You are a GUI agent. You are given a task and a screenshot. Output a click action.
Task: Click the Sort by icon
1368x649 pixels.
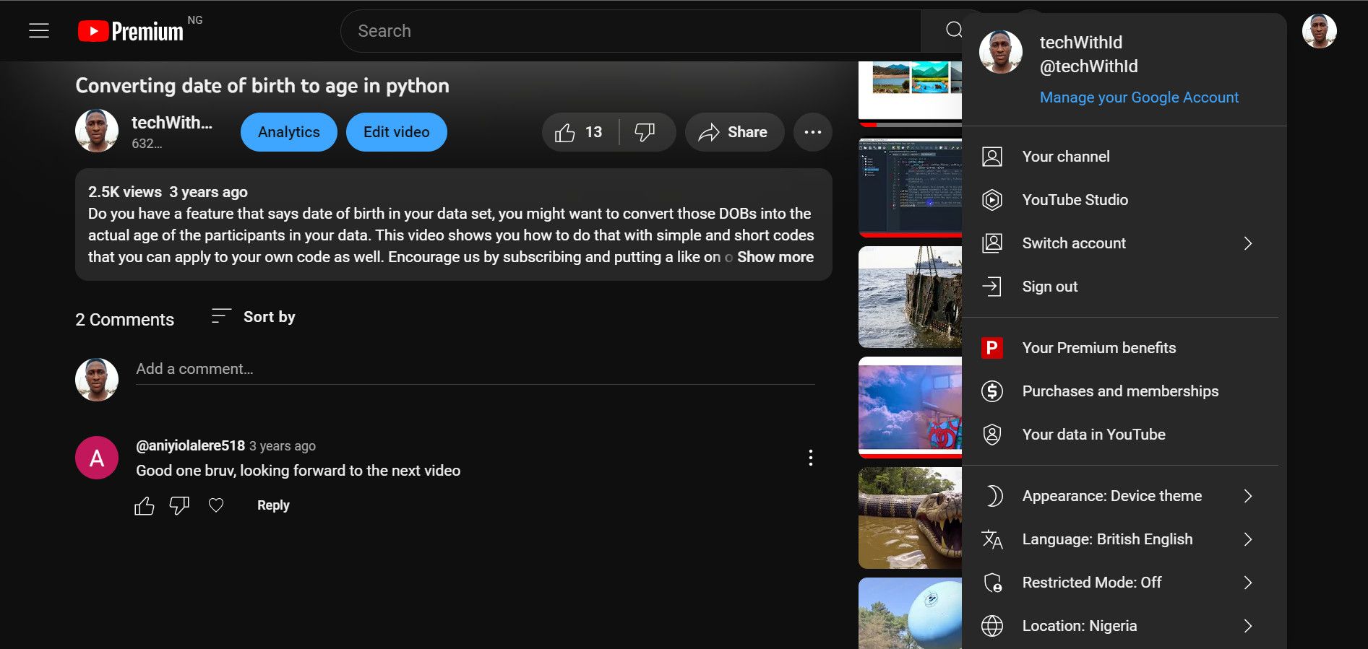coord(220,316)
